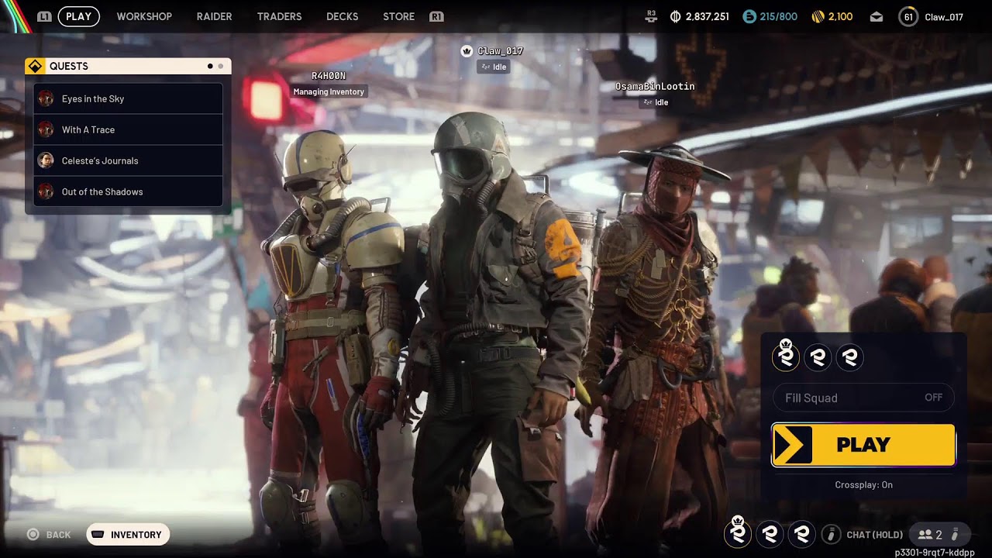992x558 pixels.
Task: Click the L1 shoulder button icon
Action: tap(44, 16)
